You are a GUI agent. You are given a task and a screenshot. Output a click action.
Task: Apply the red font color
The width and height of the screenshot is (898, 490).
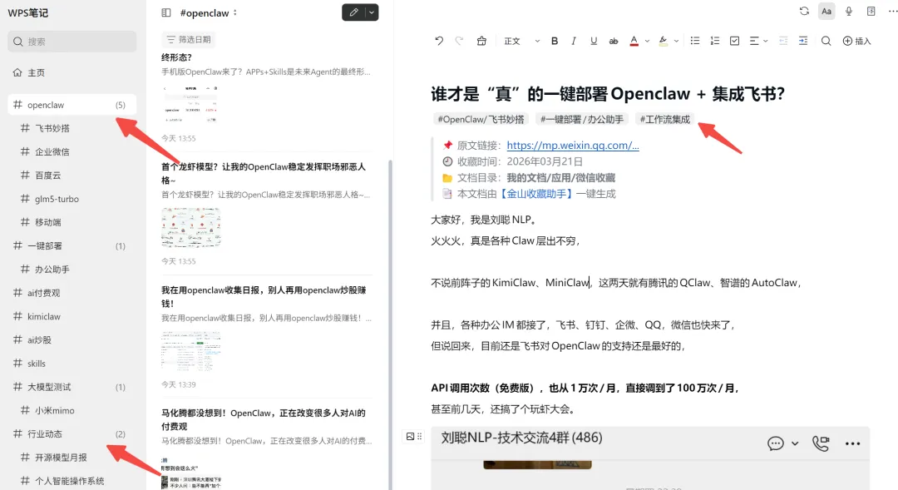point(634,41)
